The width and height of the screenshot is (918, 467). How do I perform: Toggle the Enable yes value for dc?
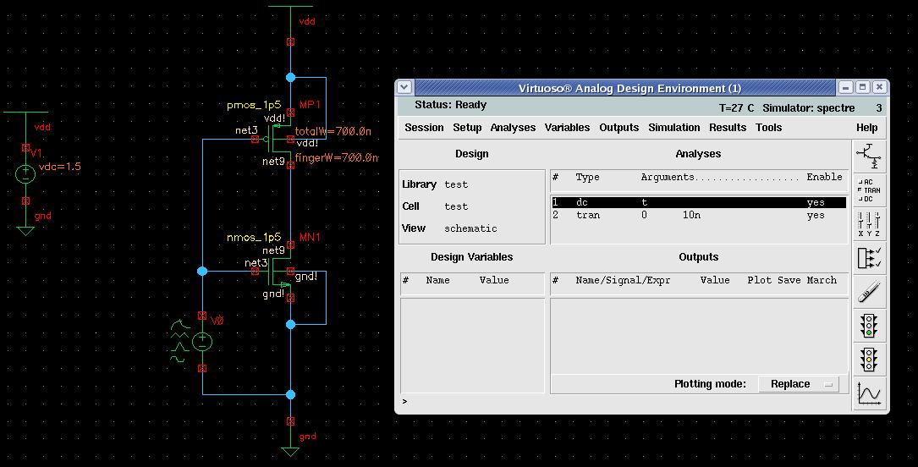click(x=815, y=203)
